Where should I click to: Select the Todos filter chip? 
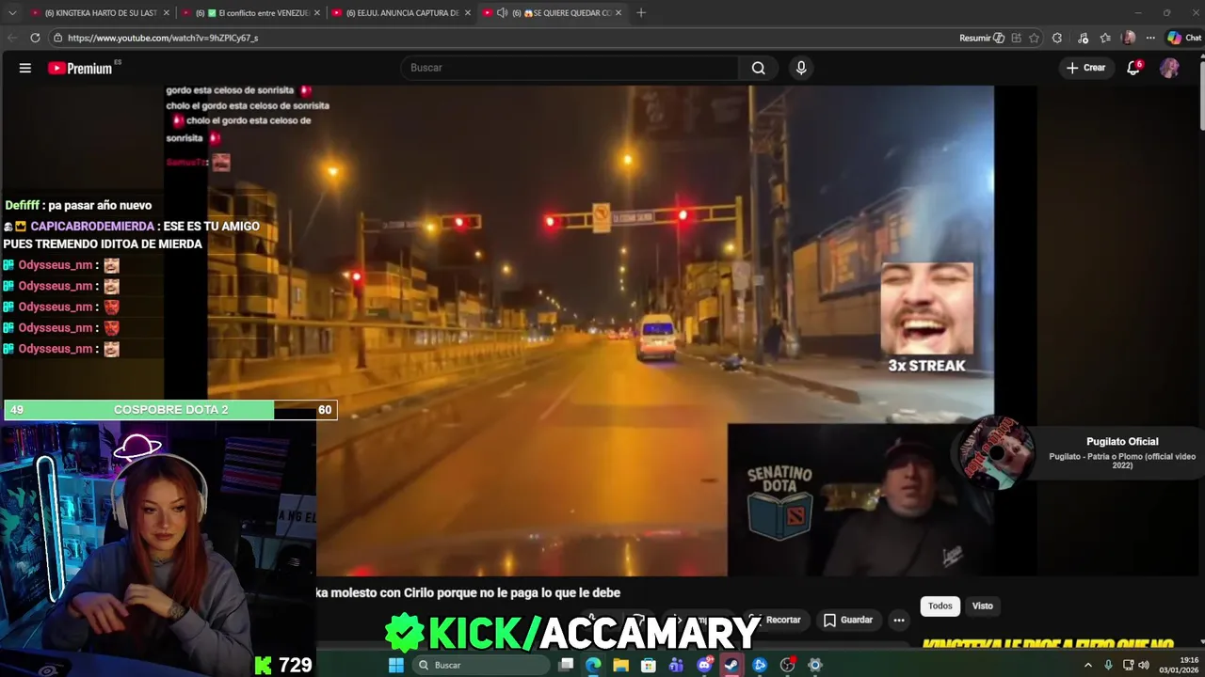tap(940, 606)
